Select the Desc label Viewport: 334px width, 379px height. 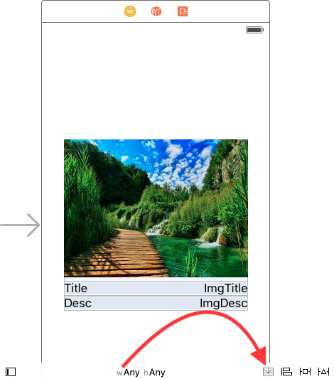click(x=77, y=303)
